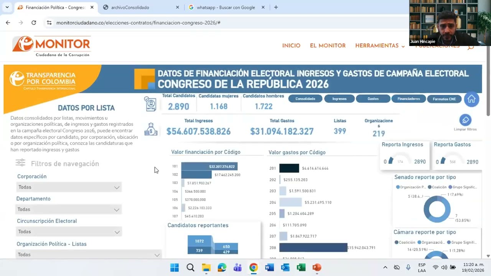The width and height of the screenshot is (491, 276).
Task: Click the microphone icon in system tray
Action: pyautogui.click(x=409, y=267)
